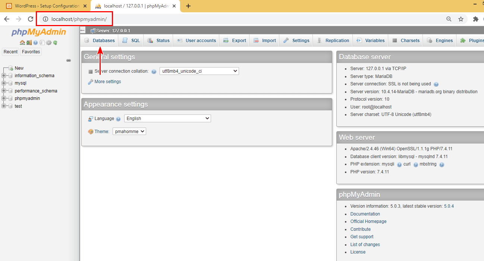Reload navigation panel with the green refresh icon

(x=55, y=43)
